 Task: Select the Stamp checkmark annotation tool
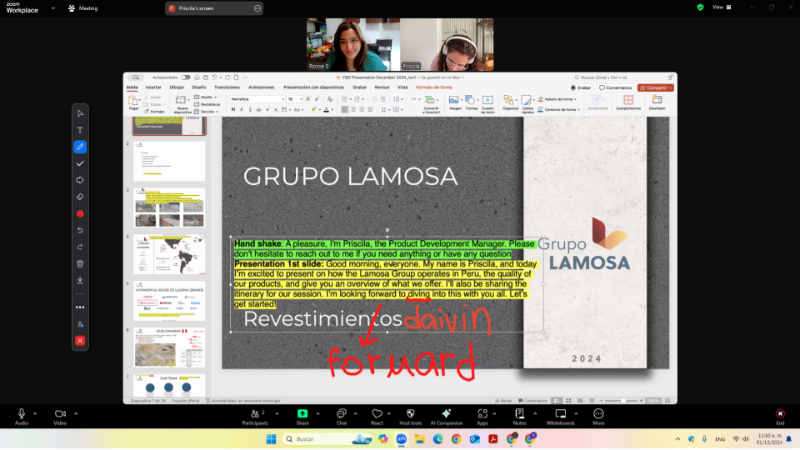coord(80,164)
